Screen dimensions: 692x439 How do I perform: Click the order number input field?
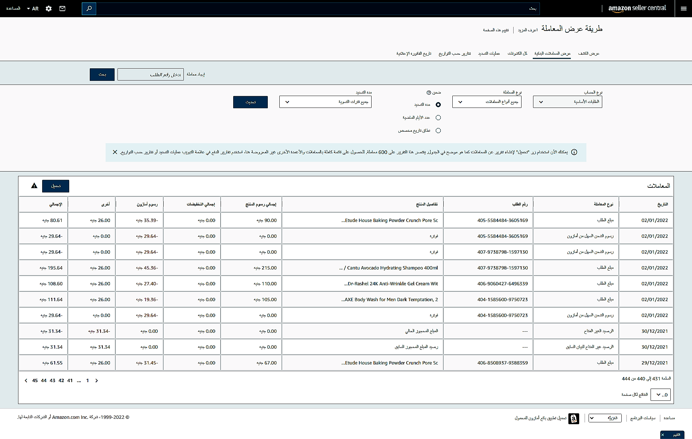point(150,74)
